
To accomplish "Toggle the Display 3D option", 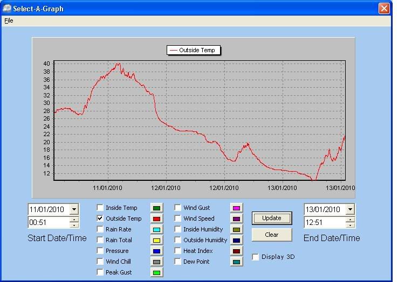I will pyautogui.click(x=256, y=257).
